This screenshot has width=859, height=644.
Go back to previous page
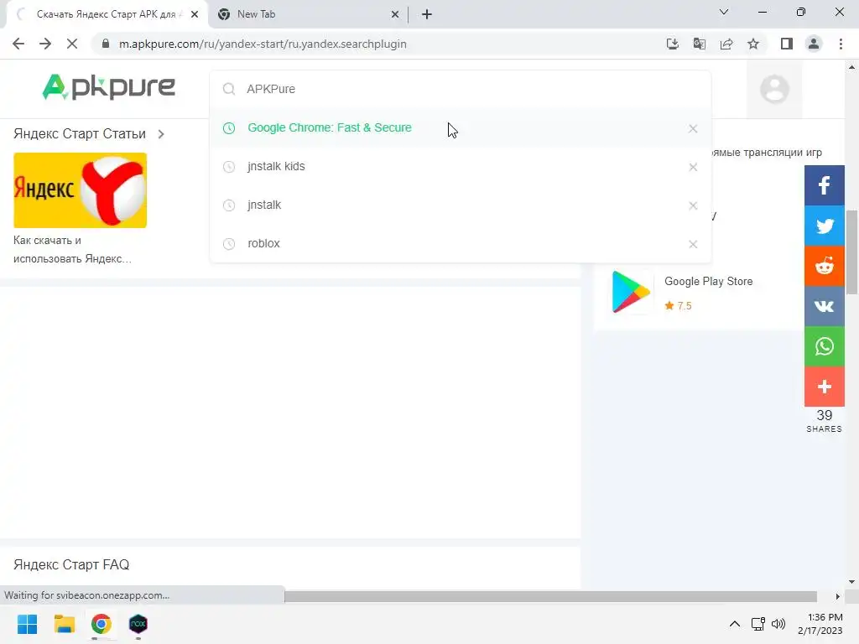click(x=18, y=44)
